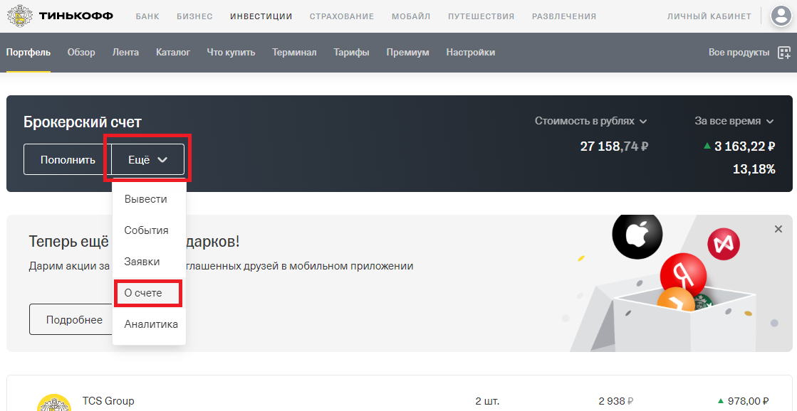Select О счете from the dropdown
Screen dimensions: 797x411
(x=143, y=293)
